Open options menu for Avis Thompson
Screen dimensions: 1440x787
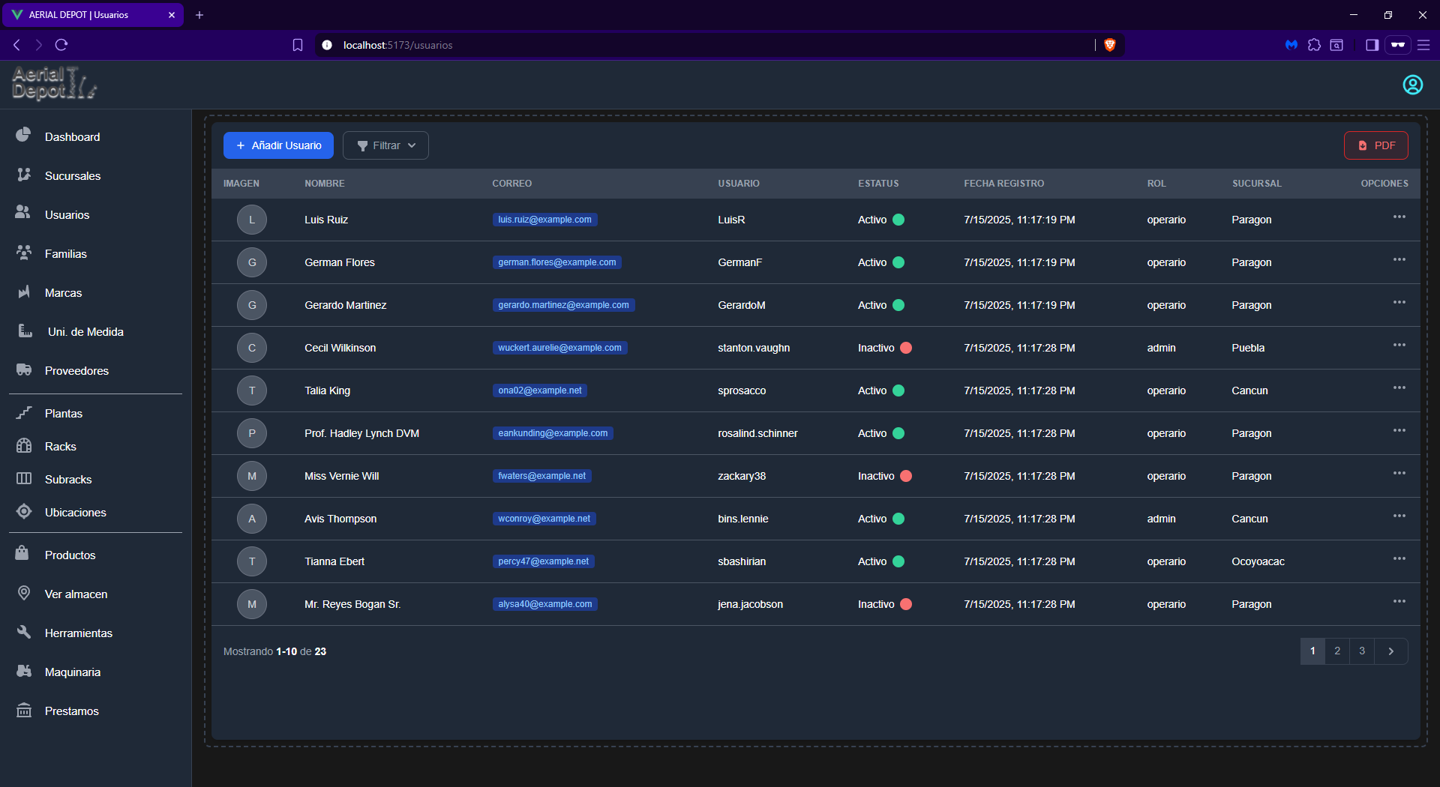[1399, 516]
